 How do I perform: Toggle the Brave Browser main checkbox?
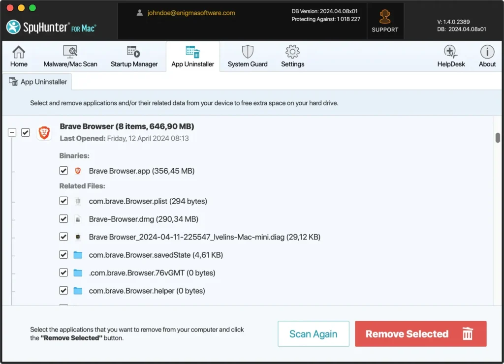point(26,132)
